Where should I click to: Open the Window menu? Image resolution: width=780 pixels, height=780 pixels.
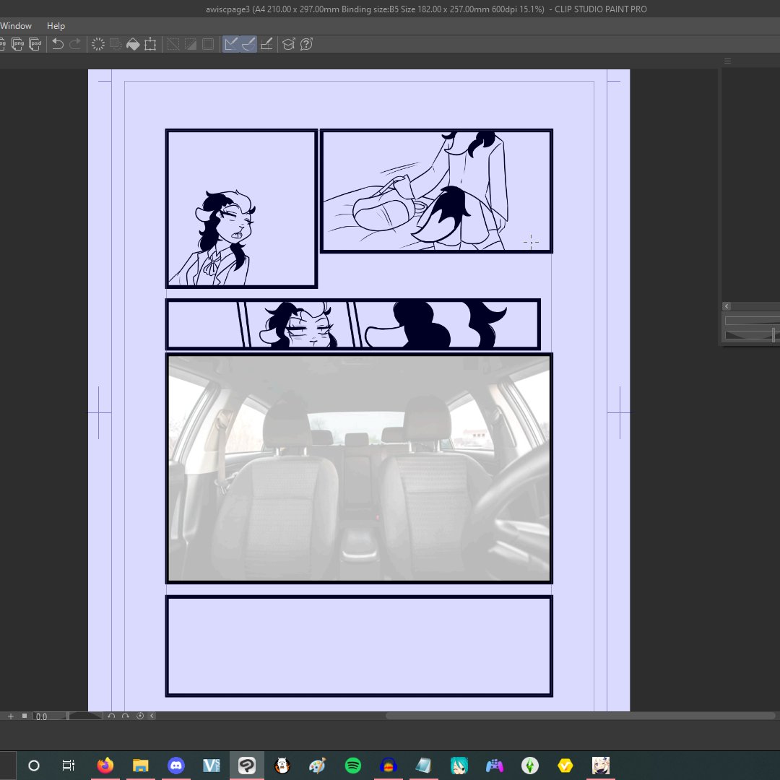point(16,25)
